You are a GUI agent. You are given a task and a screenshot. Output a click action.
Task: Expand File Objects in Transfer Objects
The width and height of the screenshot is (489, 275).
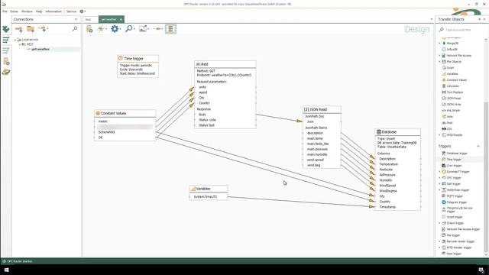tap(440, 62)
